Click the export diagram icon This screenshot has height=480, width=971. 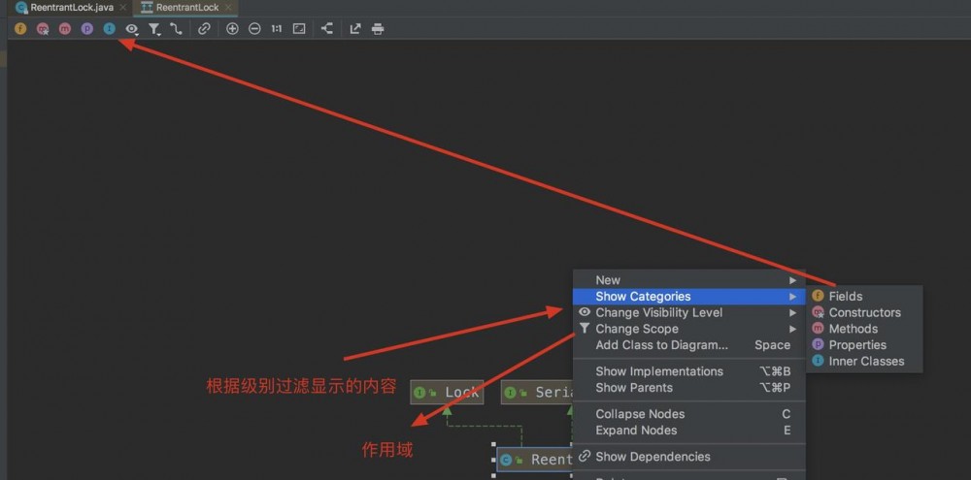(x=355, y=28)
